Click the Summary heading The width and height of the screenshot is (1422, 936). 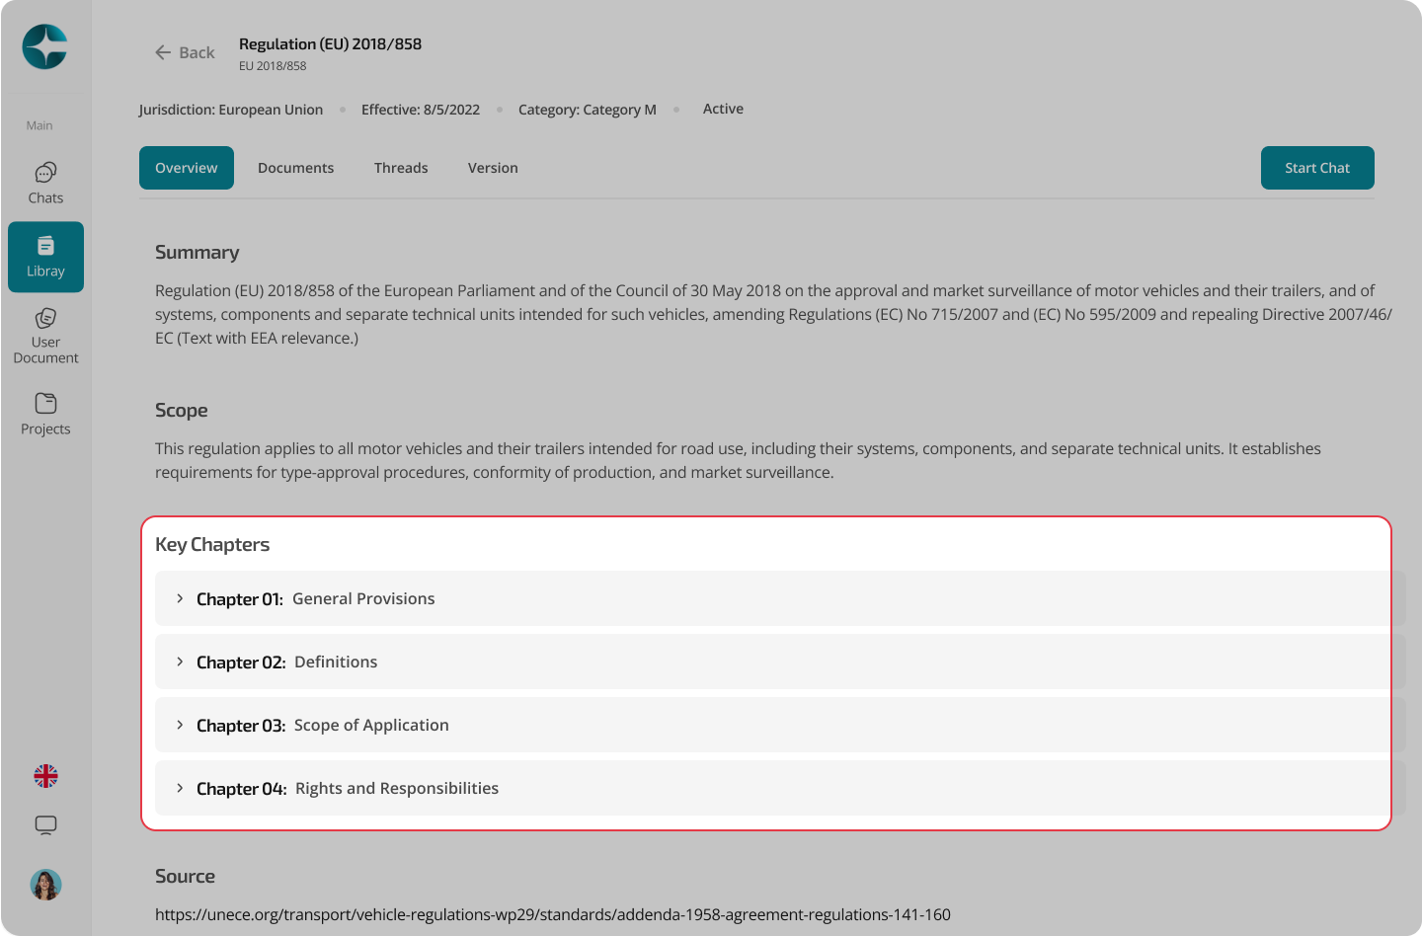pyautogui.click(x=197, y=253)
